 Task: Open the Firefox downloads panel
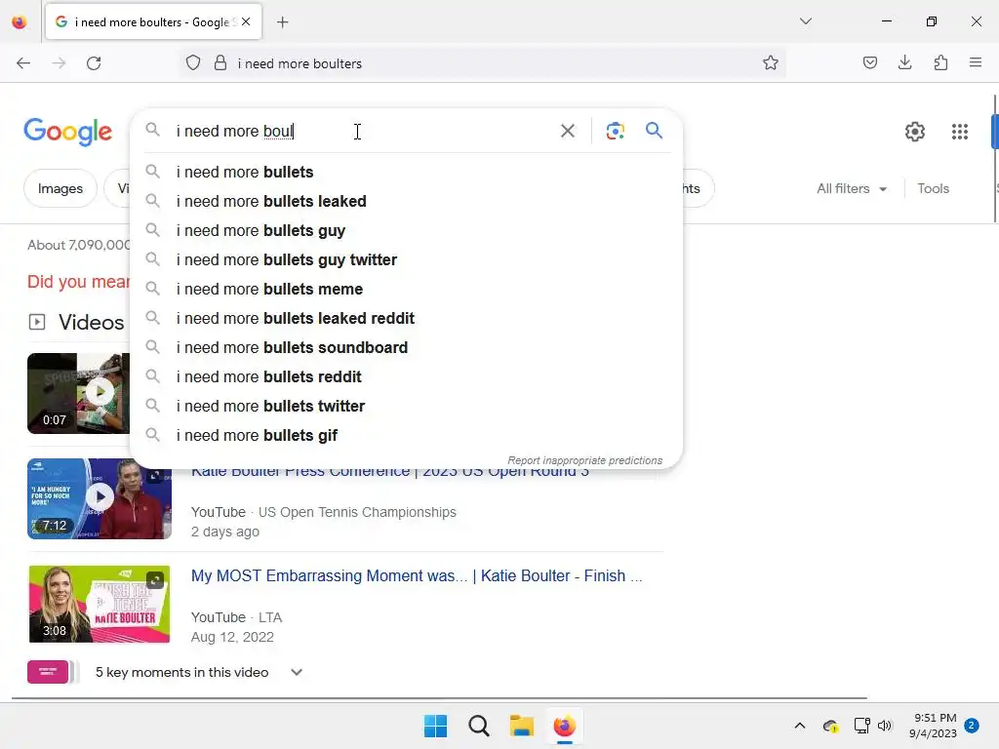[x=904, y=62]
